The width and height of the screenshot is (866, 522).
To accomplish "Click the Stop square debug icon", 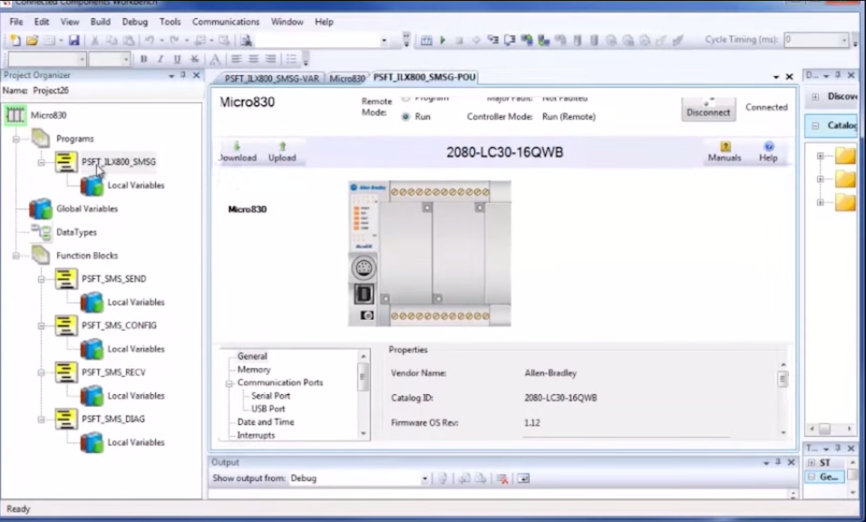I will [459, 40].
